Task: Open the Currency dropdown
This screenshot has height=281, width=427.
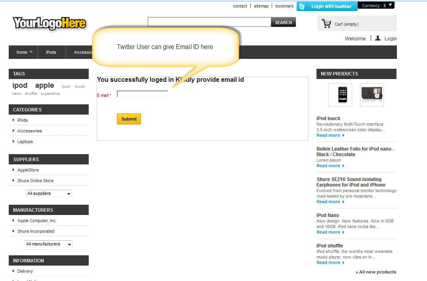Action: [376, 6]
